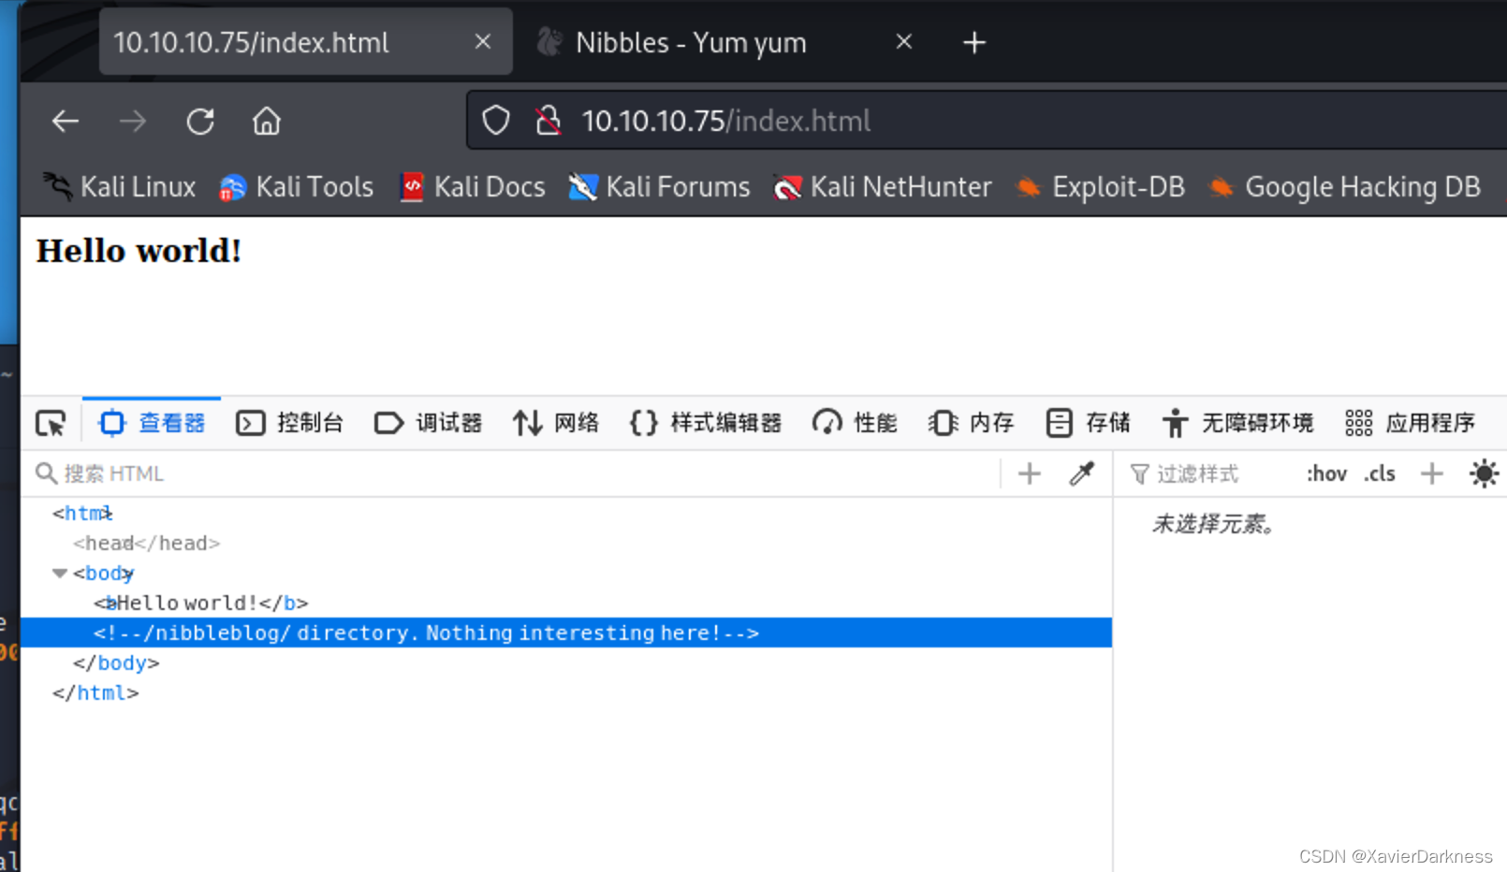Click the insecure connection lock icon
Screen dimensions: 1507x872
(x=549, y=121)
